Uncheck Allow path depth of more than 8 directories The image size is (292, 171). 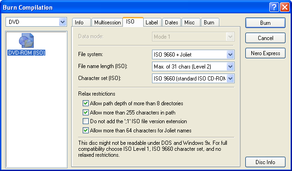(85, 103)
